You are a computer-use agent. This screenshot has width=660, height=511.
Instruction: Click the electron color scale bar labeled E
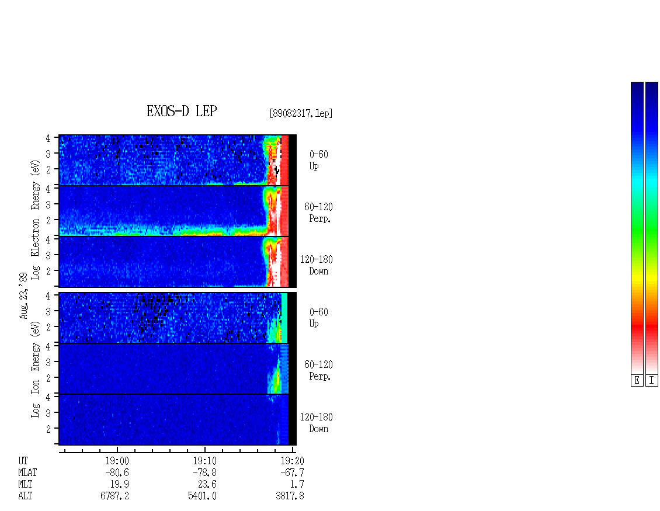coord(637,228)
